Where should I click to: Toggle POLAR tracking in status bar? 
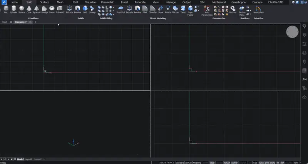point(227,162)
